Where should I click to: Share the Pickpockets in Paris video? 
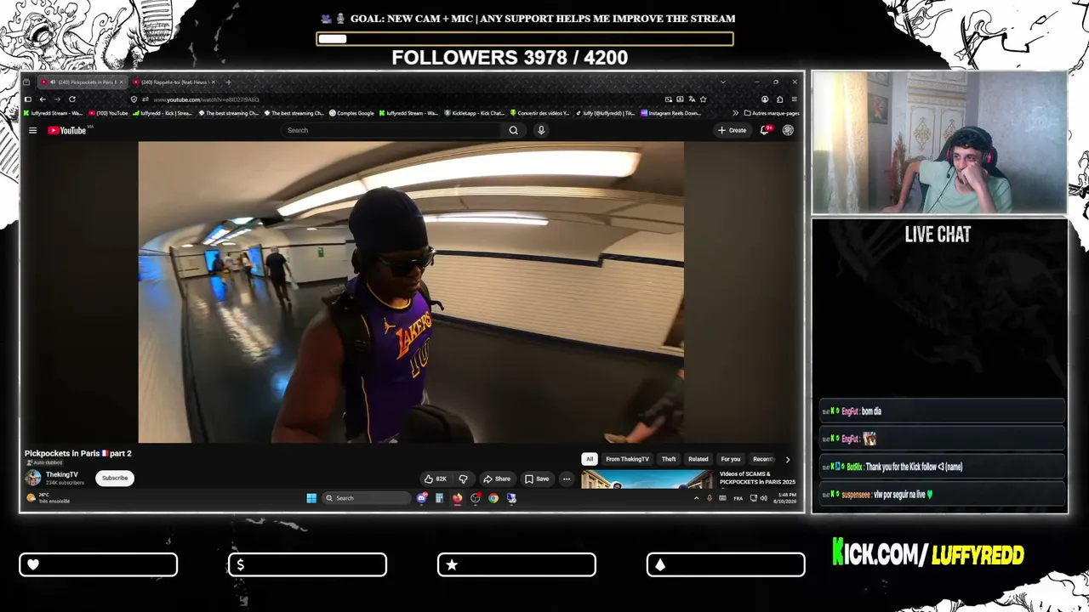pos(497,479)
